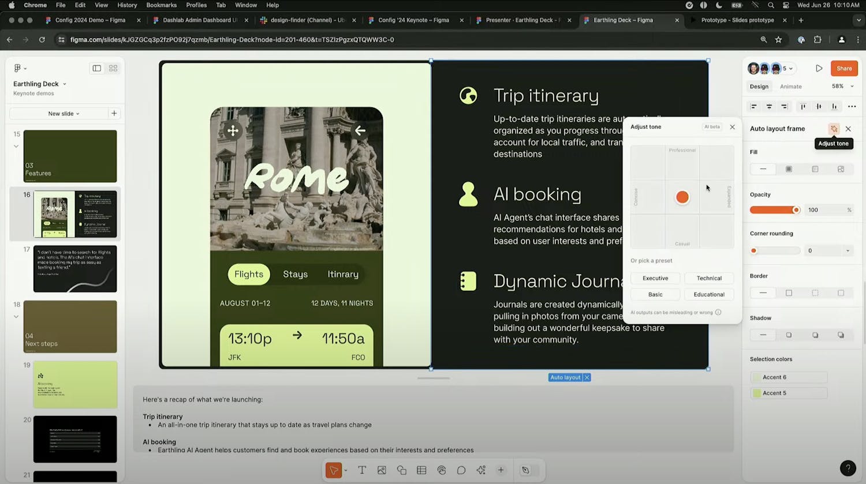Collapse the slide 15 Features section
This screenshot has width=866, height=484.
click(16, 147)
